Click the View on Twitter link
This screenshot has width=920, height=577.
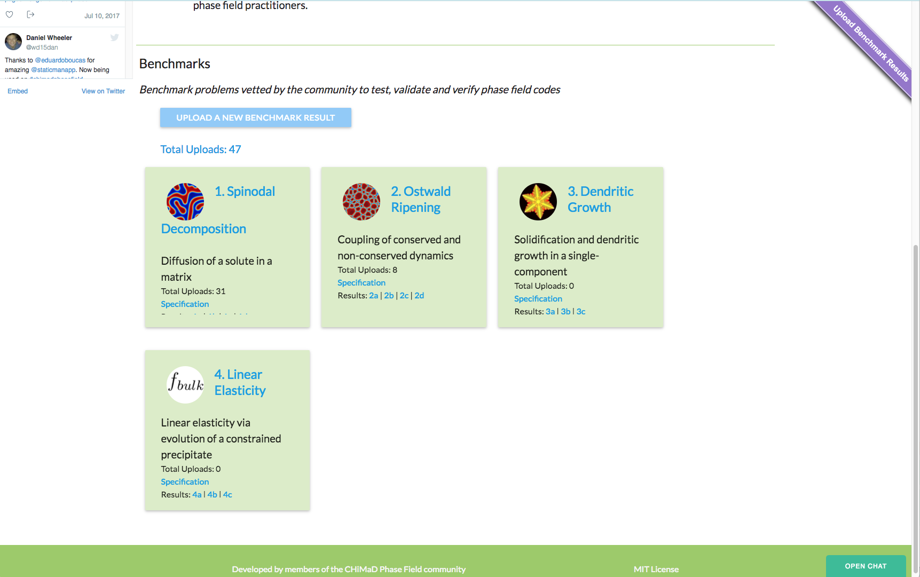[x=103, y=91]
